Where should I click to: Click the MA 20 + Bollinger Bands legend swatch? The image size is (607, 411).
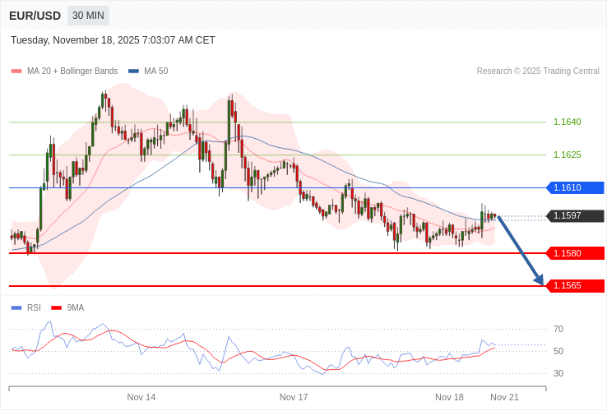(16, 72)
